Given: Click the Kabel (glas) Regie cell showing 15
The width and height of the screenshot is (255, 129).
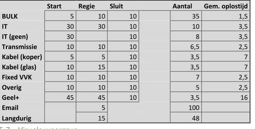Looking at the screenshot, I should [92, 67].
